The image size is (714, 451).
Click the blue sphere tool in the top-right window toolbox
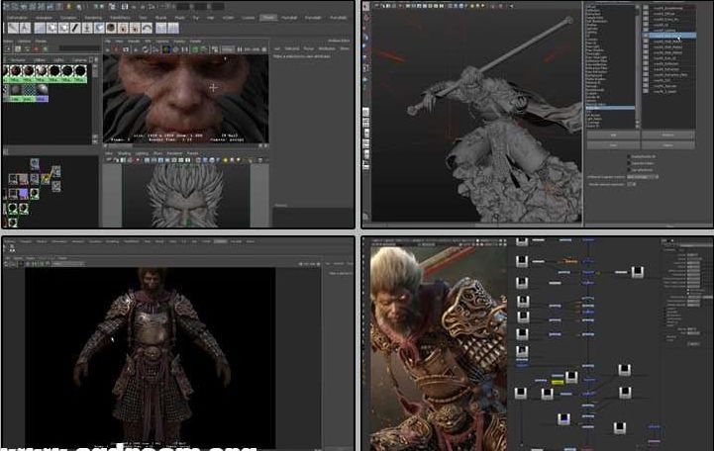[365, 38]
